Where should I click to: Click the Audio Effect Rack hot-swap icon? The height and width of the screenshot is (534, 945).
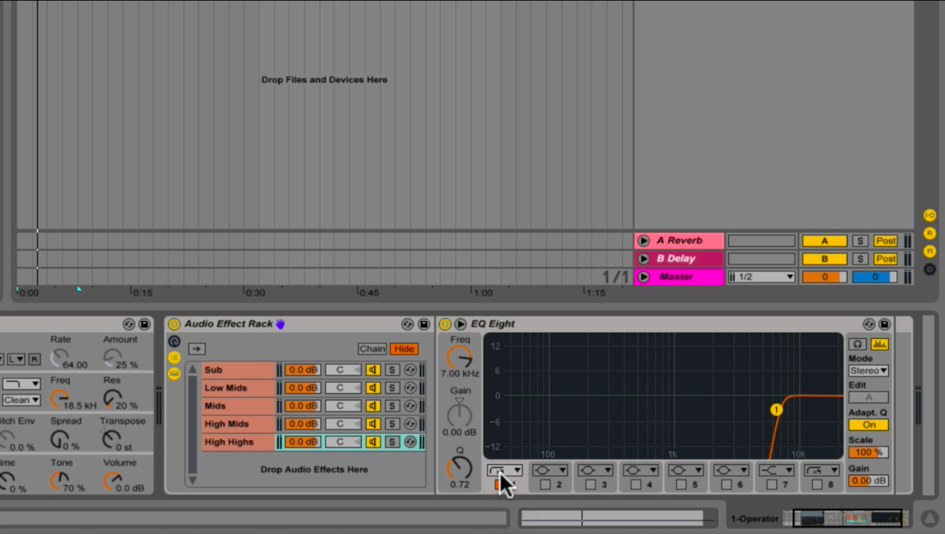click(407, 324)
